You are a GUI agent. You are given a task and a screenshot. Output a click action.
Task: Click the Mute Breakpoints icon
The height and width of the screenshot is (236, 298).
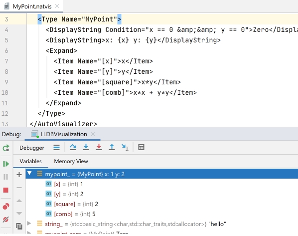(6, 220)
